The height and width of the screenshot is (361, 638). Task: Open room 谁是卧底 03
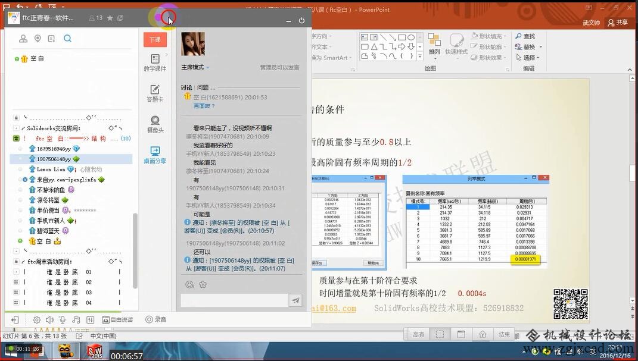click(x=69, y=293)
